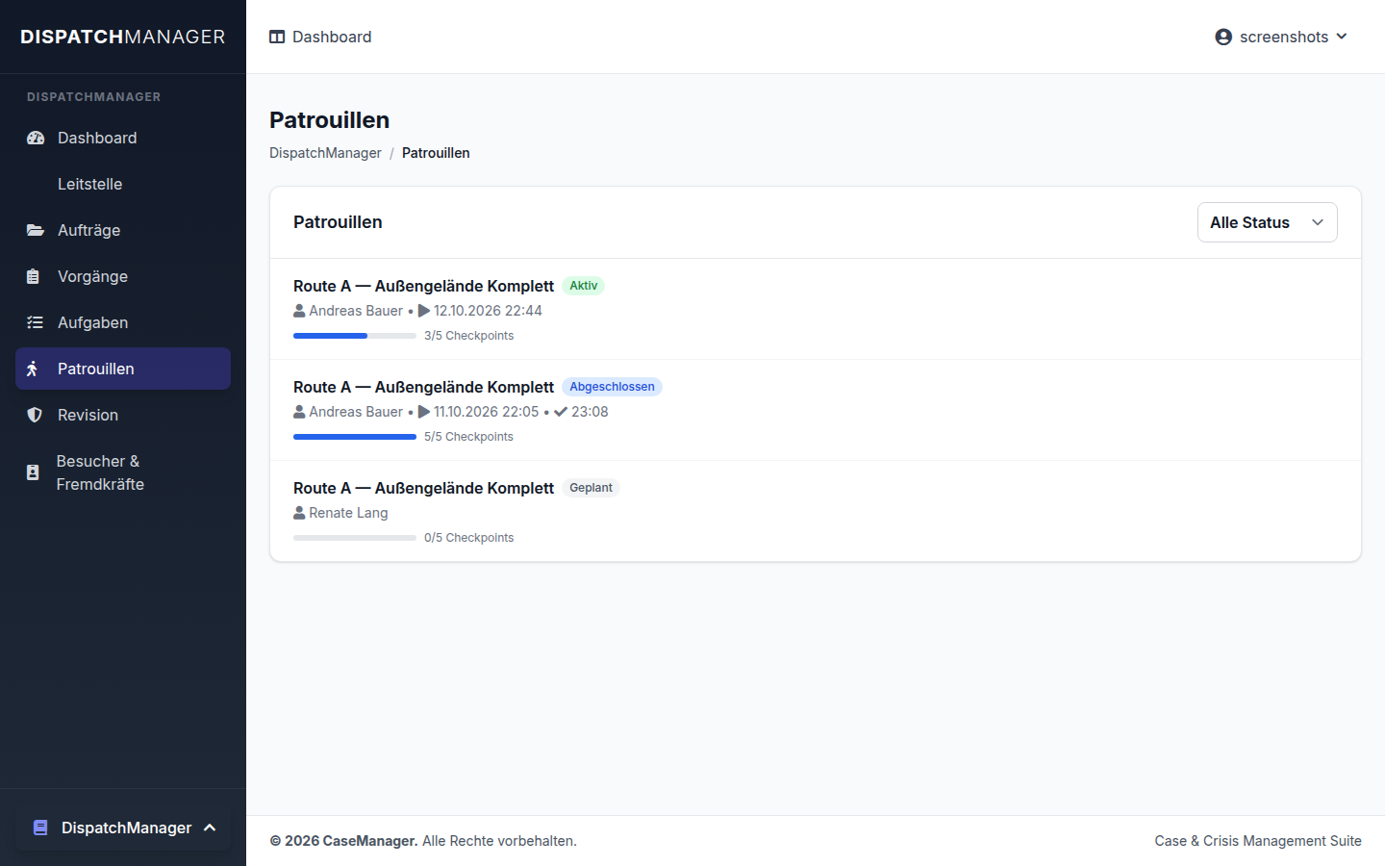Click the Patrouillen breadcrumb text

point(436,153)
